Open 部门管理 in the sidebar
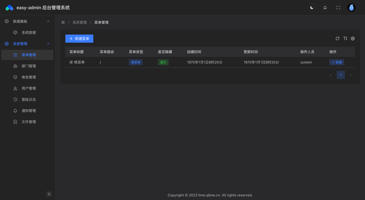This screenshot has height=200, width=365. pyautogui.click(x=28, y=66)
